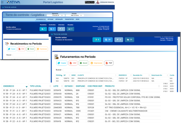The height and width of the screenshot is (123, 181).
Task: Open the hamburger menu beside ATIVA logo
Action: 2,2
